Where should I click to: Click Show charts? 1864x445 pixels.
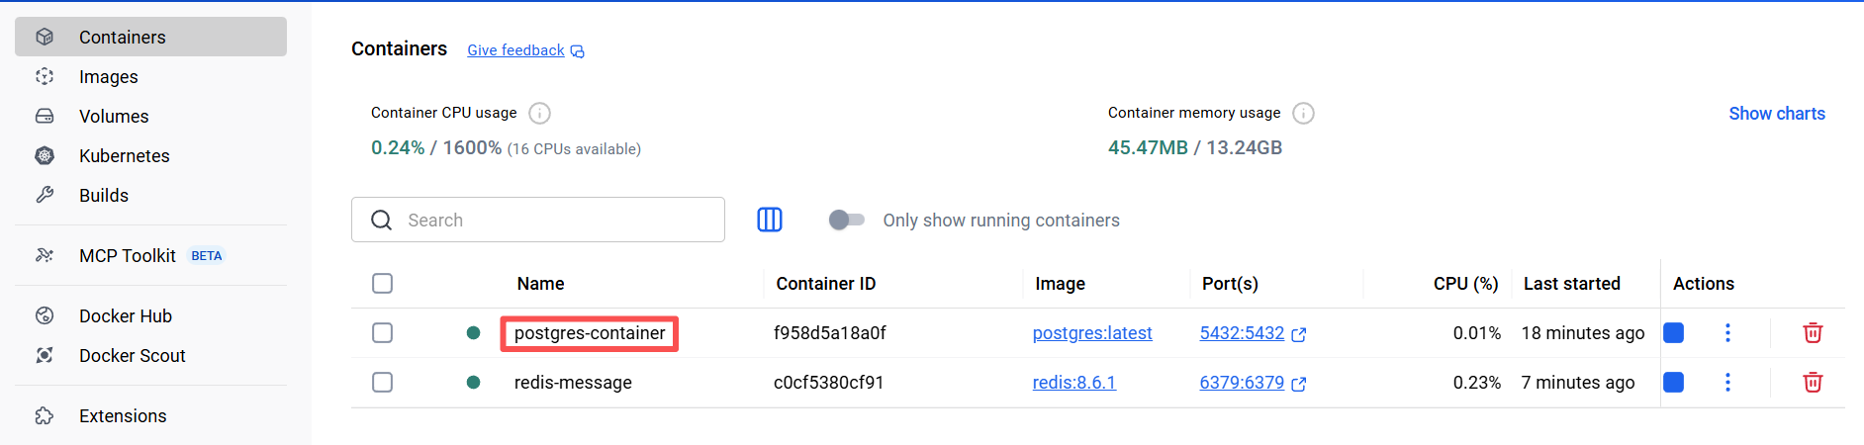click(x=1777, y=114)
